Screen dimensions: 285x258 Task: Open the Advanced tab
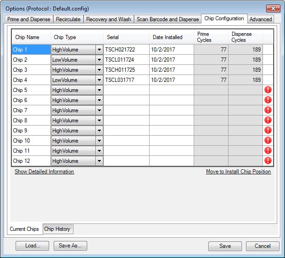click(261, 19)
